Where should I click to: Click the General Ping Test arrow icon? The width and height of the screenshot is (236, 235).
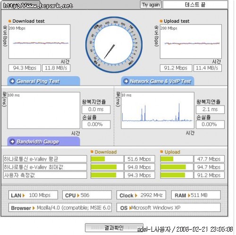tap(12, 81)
